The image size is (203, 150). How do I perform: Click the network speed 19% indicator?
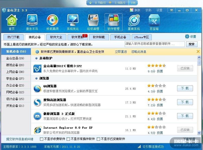pyautogui.click(x=133, y=3)
